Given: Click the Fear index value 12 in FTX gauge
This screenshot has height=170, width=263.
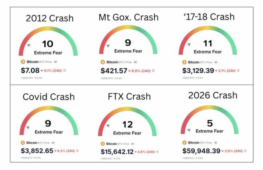Looking at the screenshot, I should coord(127,125).
